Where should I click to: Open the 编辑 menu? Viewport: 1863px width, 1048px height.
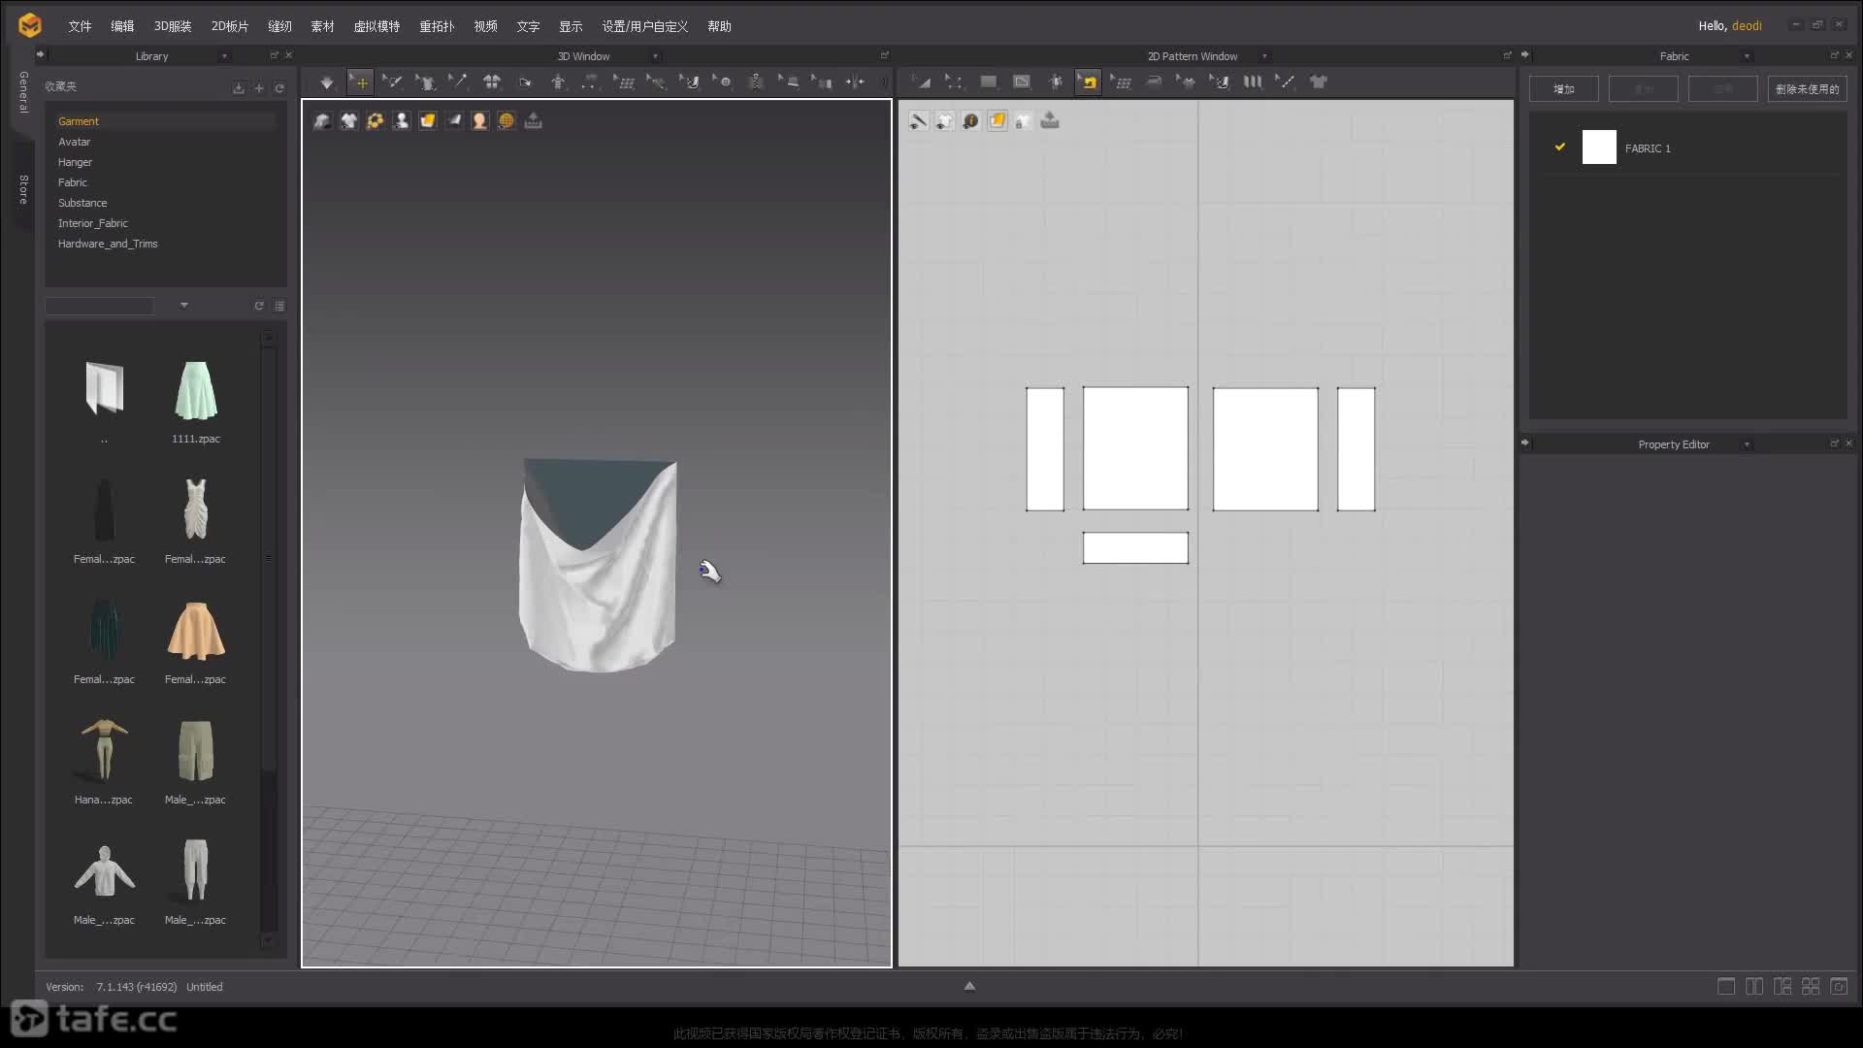[x=122, y=26]
